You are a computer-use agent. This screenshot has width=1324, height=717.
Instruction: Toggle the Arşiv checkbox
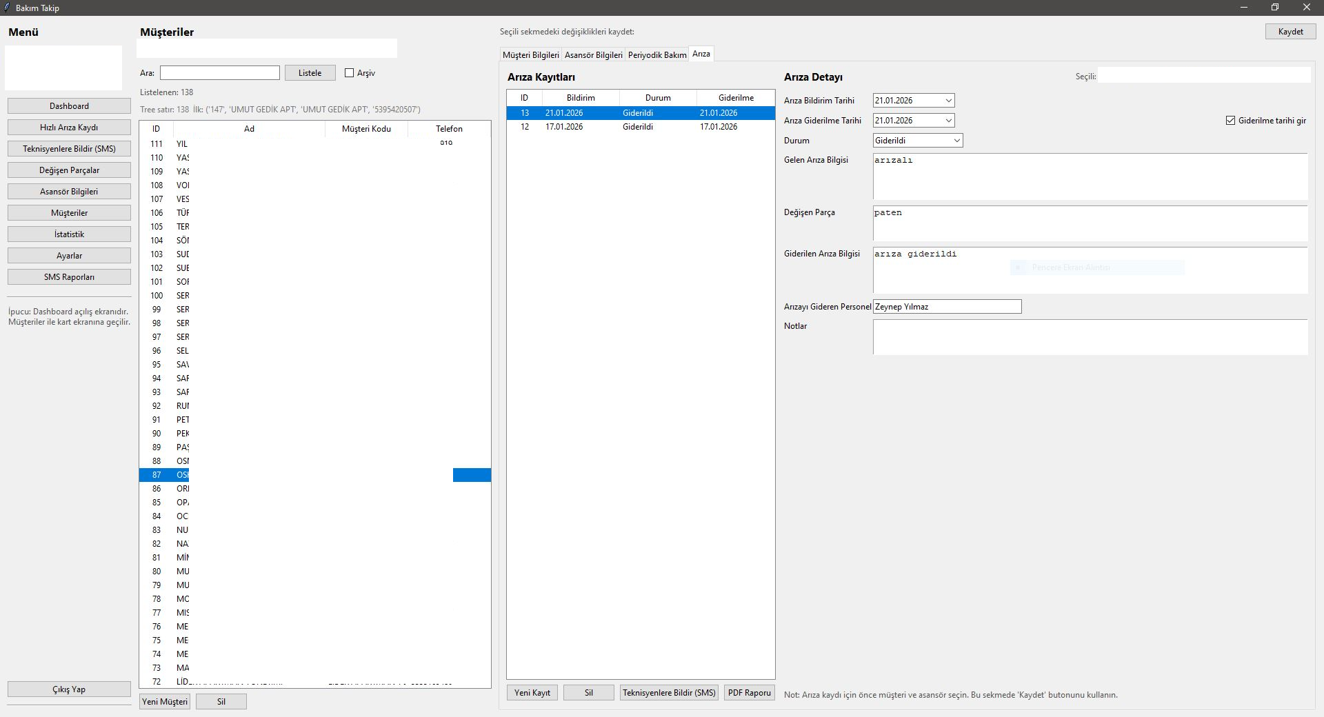point(350,73)
